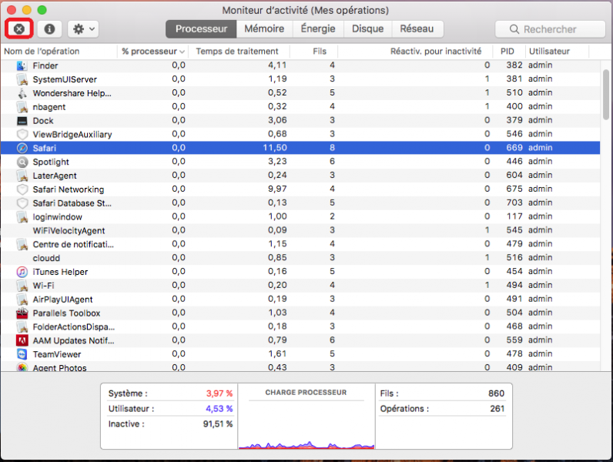Click the AAM Updates Notif... Adobe icon
This screenshot has height=462, width=613.
pyautogui.click(x=22, y=340)
